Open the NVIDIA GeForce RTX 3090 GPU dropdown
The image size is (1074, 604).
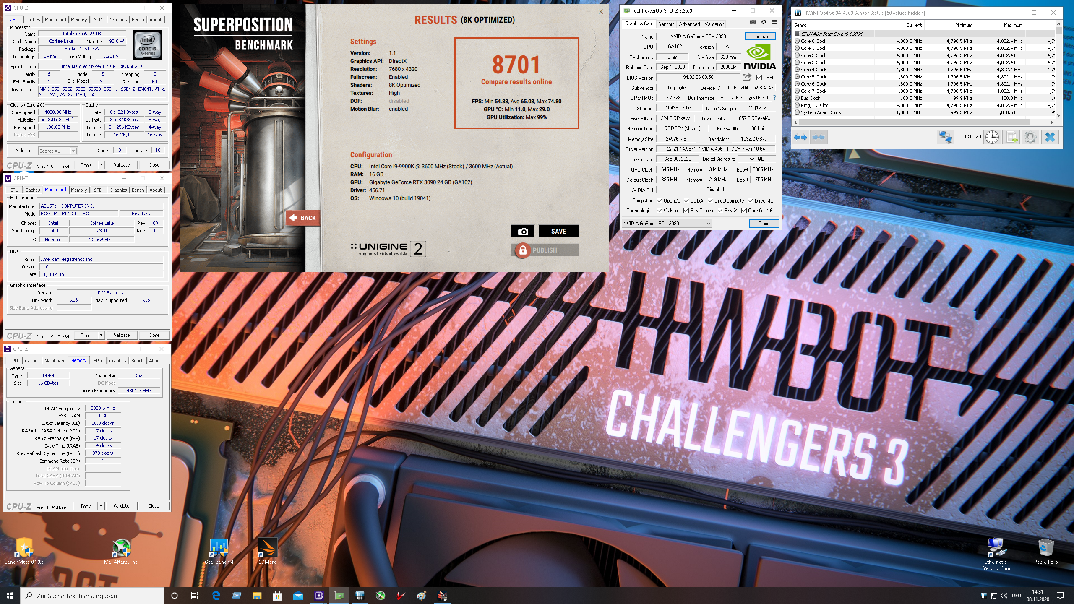pos(667,224)
